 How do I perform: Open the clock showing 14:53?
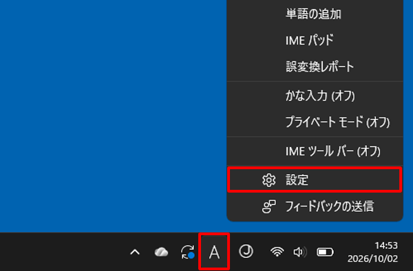386,246
